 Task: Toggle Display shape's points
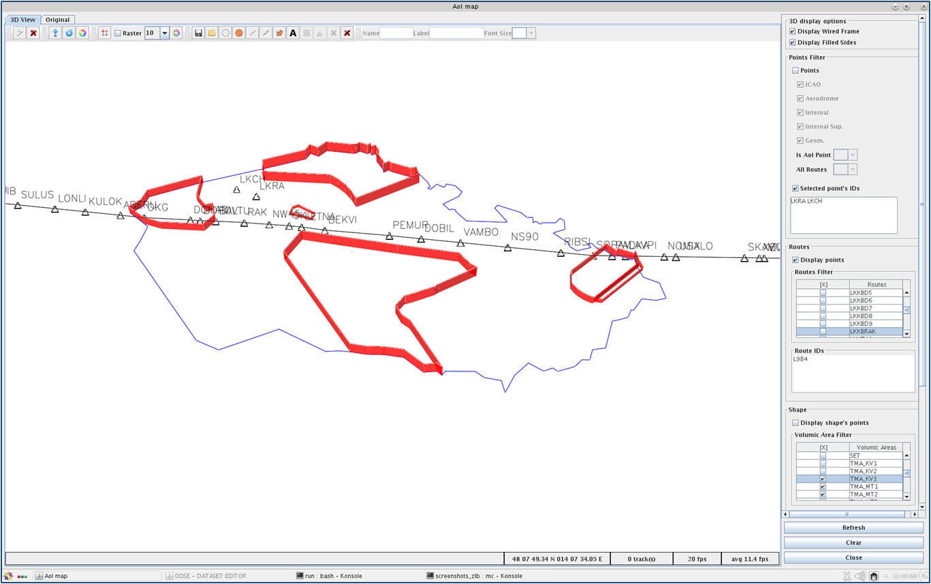pos(795,422)
